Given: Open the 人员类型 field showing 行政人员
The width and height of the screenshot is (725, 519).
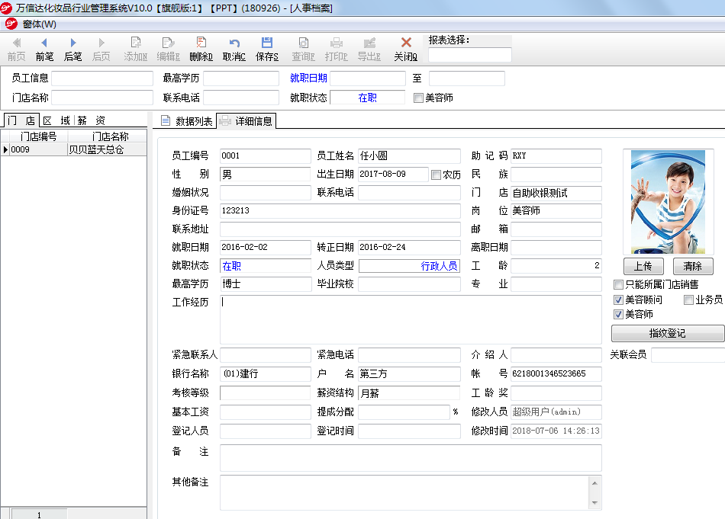Looking at the screenshot, I should pos(409,266).
